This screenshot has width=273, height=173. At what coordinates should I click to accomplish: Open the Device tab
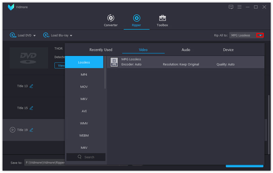click(x=228, y=50)
